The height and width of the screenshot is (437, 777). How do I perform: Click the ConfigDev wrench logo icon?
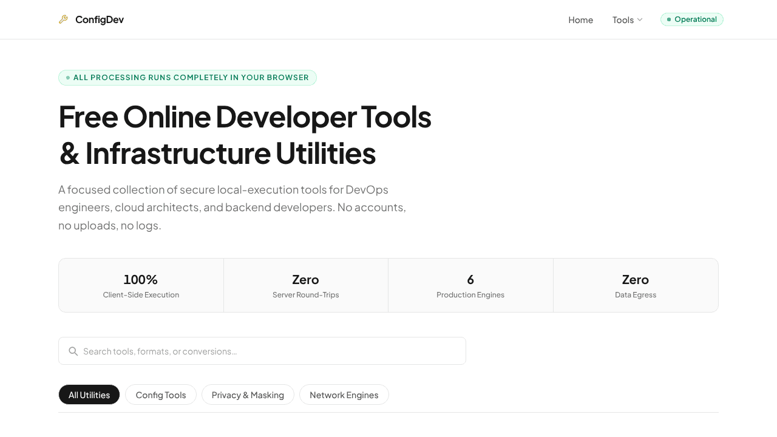tap(63, 19)
